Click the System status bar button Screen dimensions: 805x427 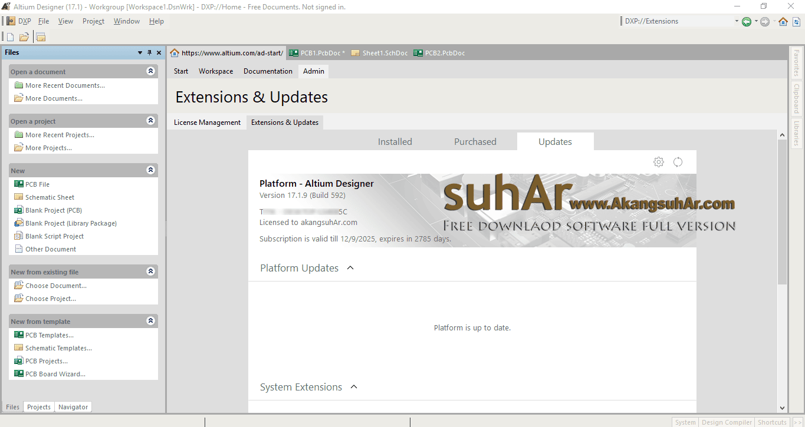(x=685, y=422)
